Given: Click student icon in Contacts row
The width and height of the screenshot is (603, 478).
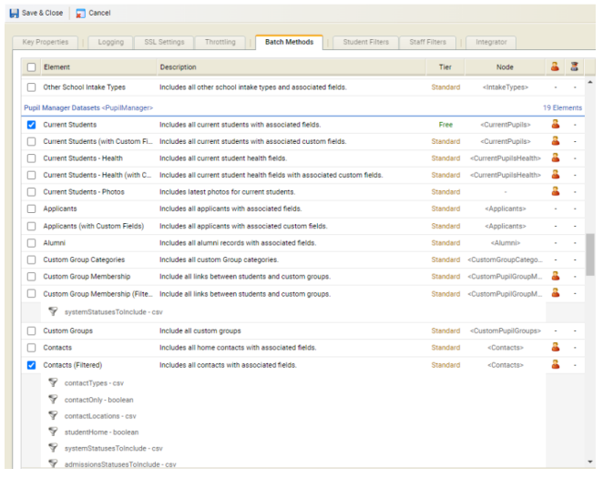Looking at the screenshot, I should coord(556,347).
